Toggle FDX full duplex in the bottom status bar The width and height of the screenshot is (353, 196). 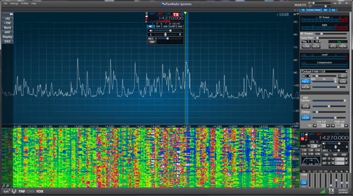coord(40,192)
